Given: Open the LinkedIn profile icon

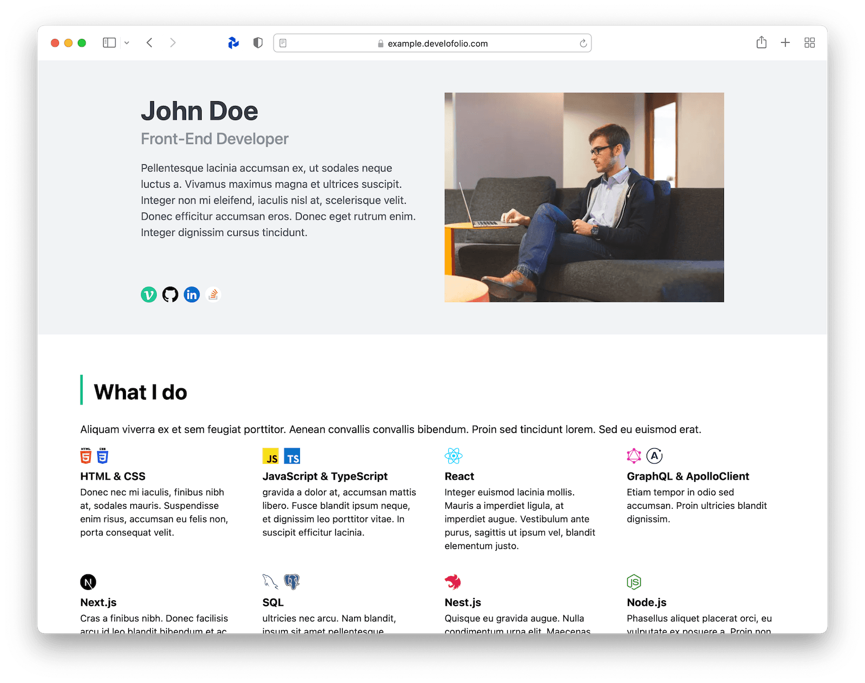Looking at the screenshot, I should click(192, 295).
